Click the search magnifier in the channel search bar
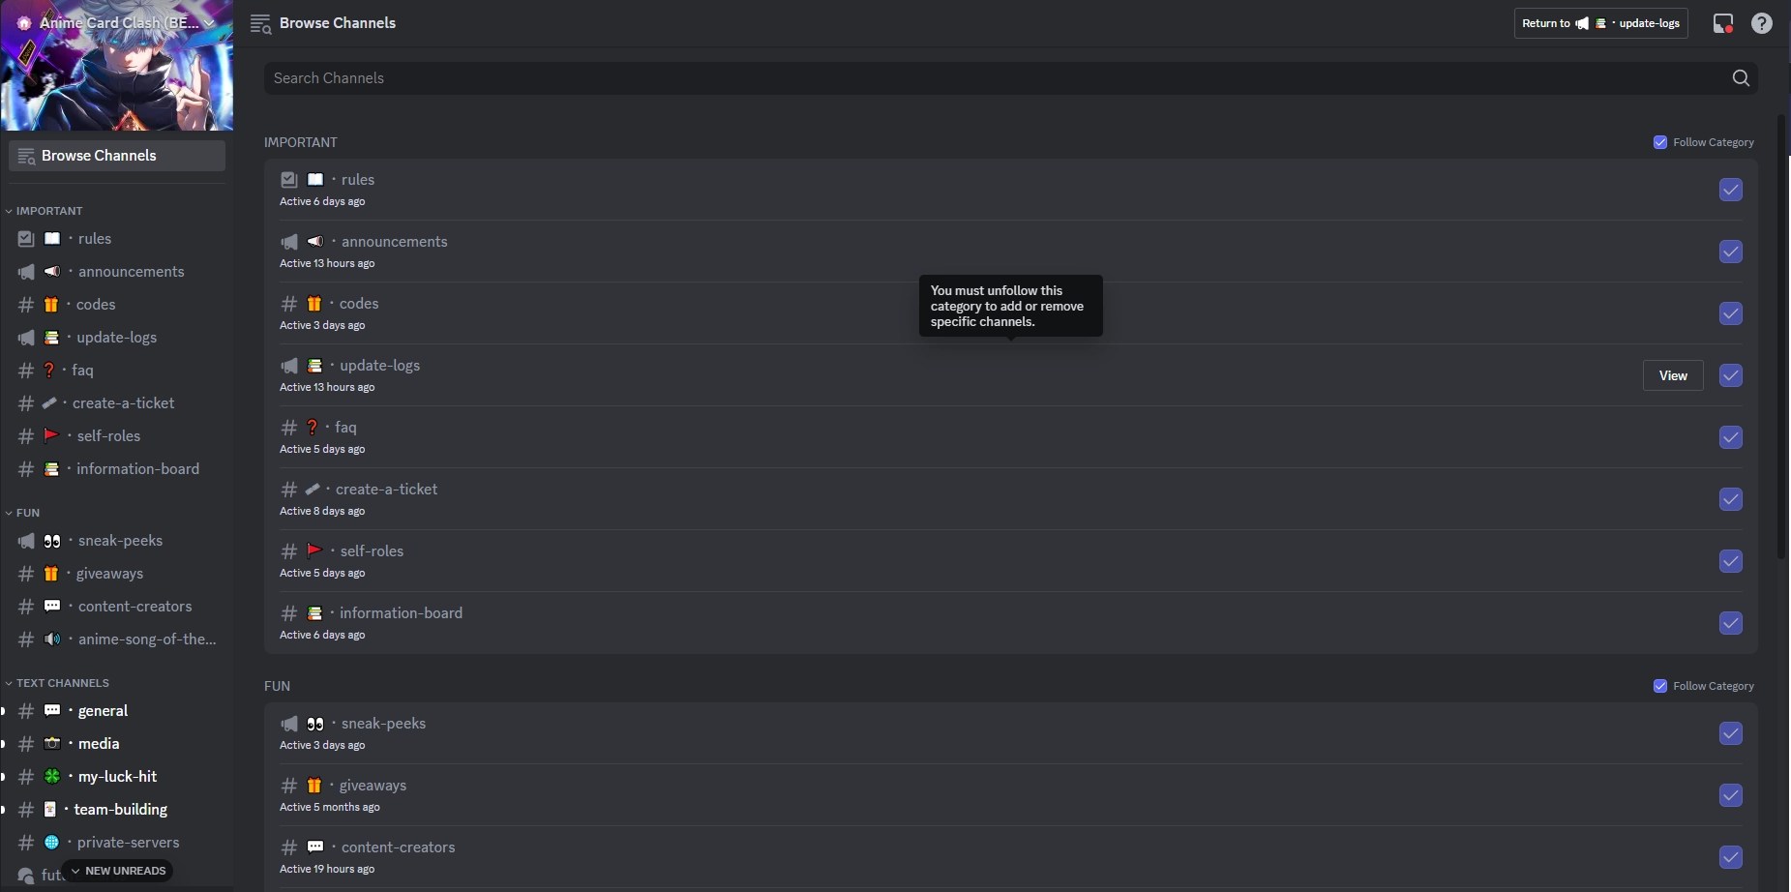The image size is (1791, 892). [1741, 77]
